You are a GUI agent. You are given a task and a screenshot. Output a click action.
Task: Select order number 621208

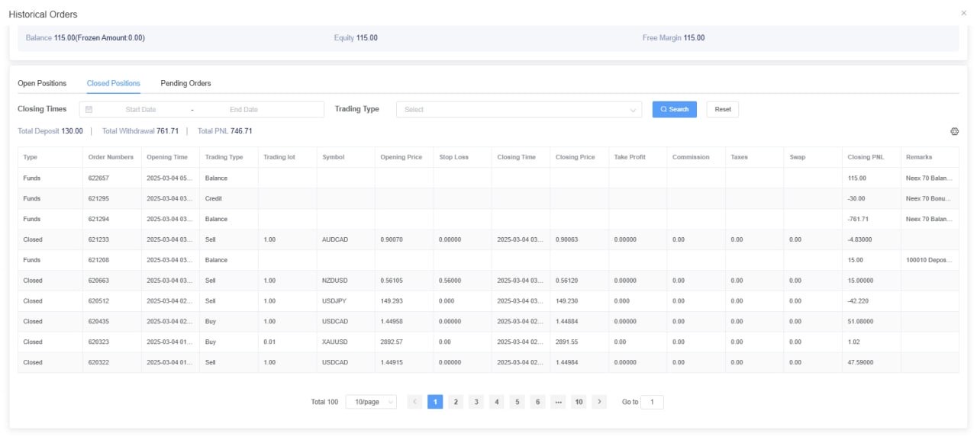point(99,260)
